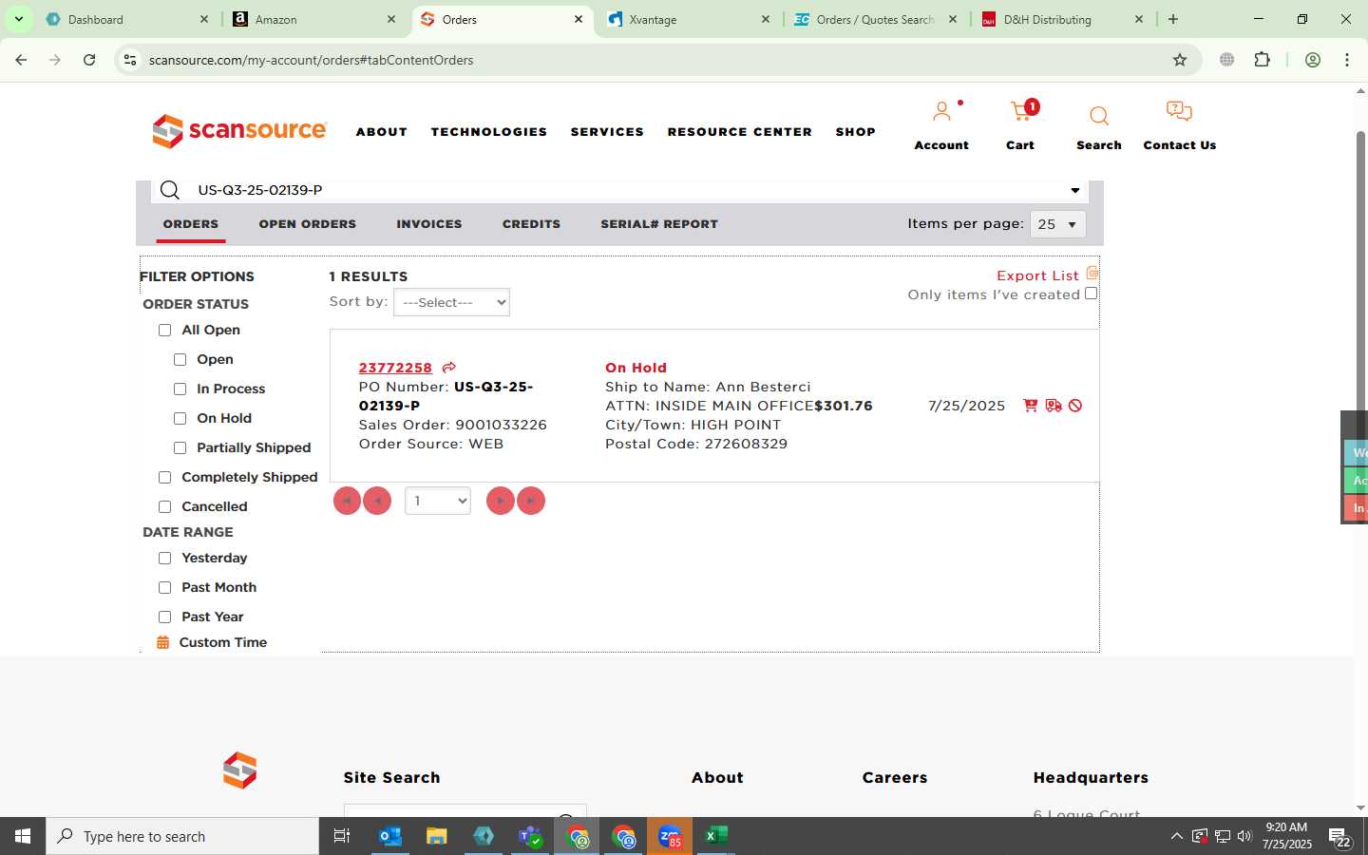Switch to the CREDITS tab
1368x855 pixels.
click(x=531, y=224)
